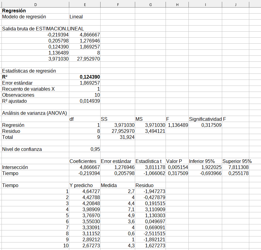Click the column E header
This screenshot has height=250, width=261.
tap(85, 4)
